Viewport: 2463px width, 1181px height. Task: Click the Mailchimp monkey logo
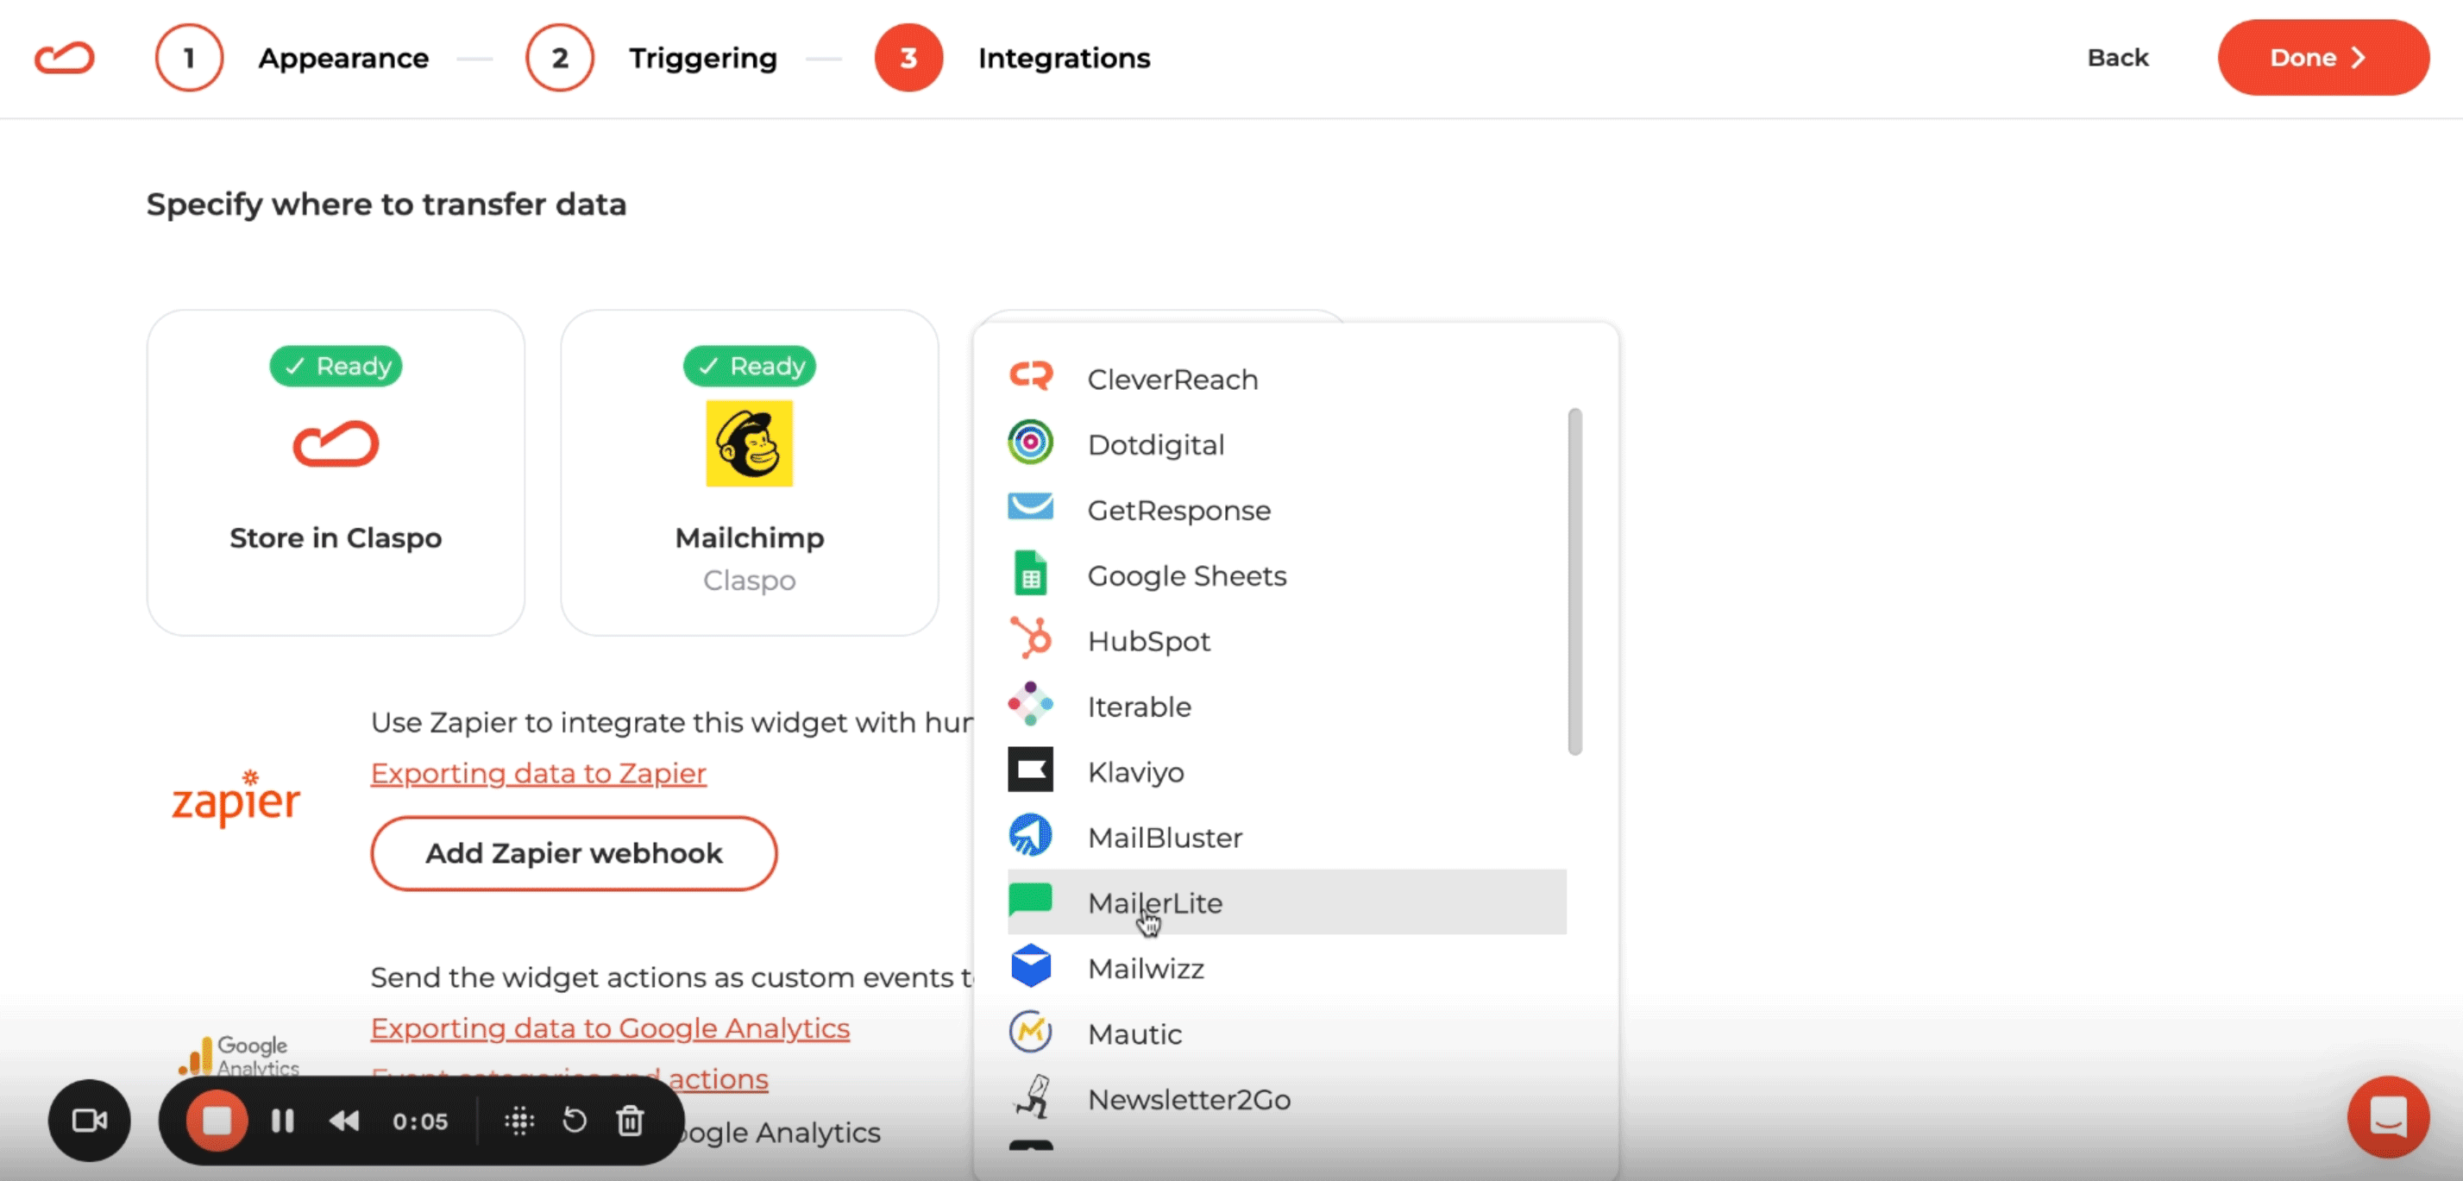tap(749, 443)
